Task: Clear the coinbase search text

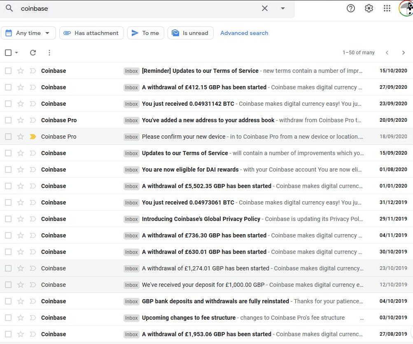Action: pos(265,8)
